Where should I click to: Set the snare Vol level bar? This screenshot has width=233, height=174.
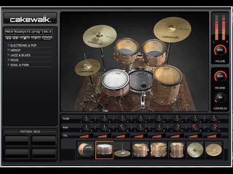click(104, 136)
